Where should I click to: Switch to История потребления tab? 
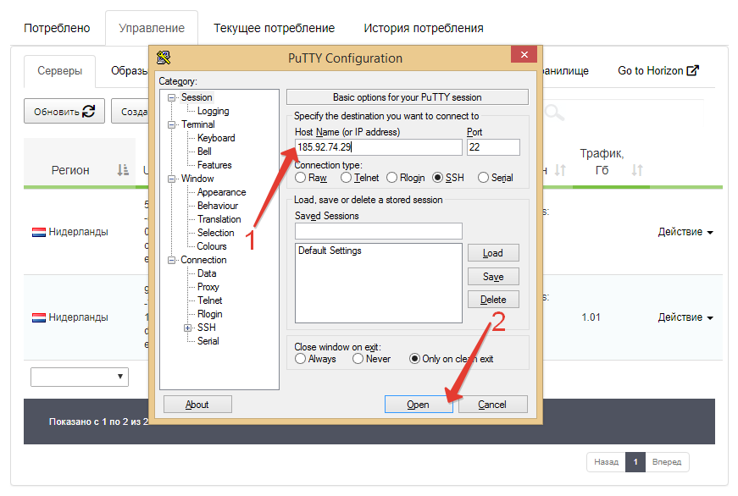pyautogui.click(x=424, y=28)
